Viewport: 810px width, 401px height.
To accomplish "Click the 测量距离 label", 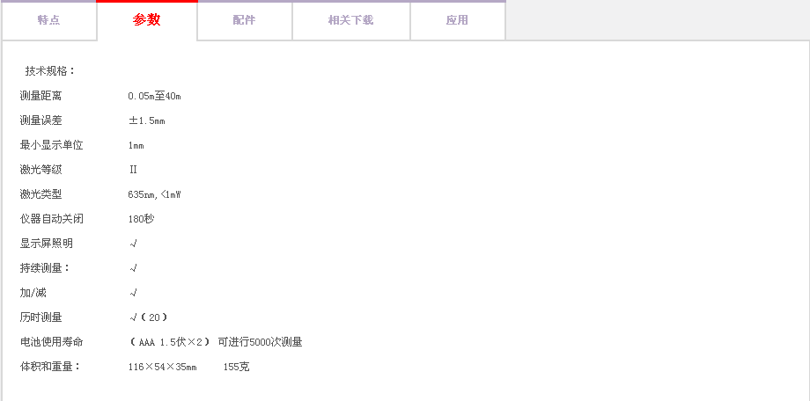I will pos(41,96).
